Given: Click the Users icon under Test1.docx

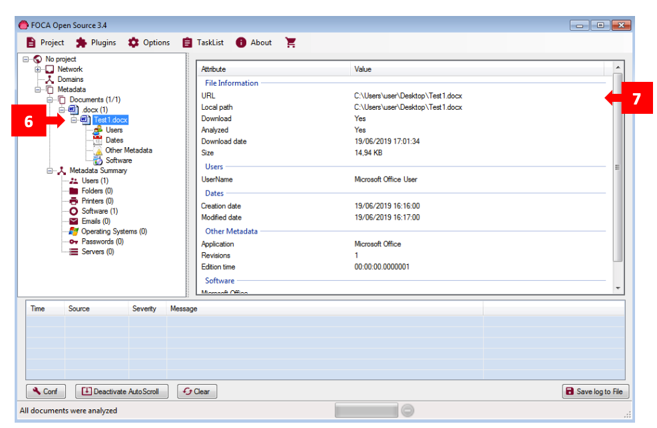Looking at the screenshot, I should click(x=98, y=130).
